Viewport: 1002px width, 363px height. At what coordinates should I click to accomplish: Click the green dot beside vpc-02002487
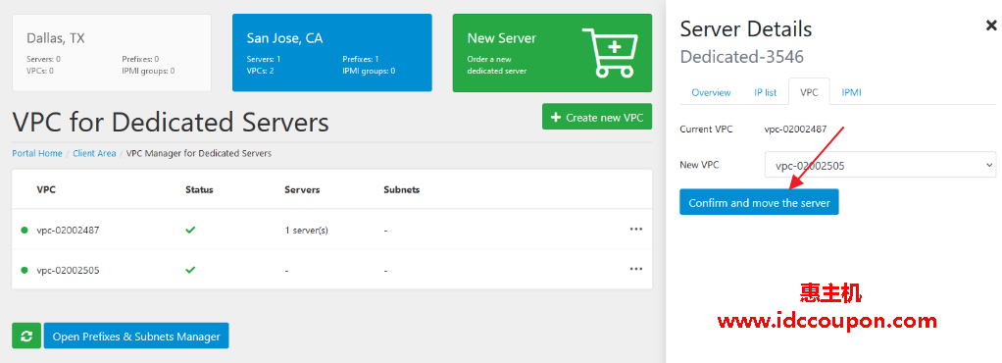coord(25,230)
